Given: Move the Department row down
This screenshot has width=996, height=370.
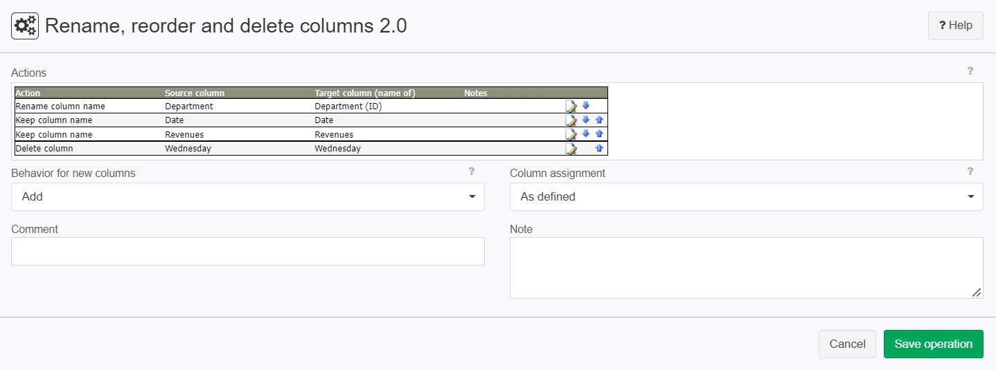Looking at the screenshot, I should [585, 106].
